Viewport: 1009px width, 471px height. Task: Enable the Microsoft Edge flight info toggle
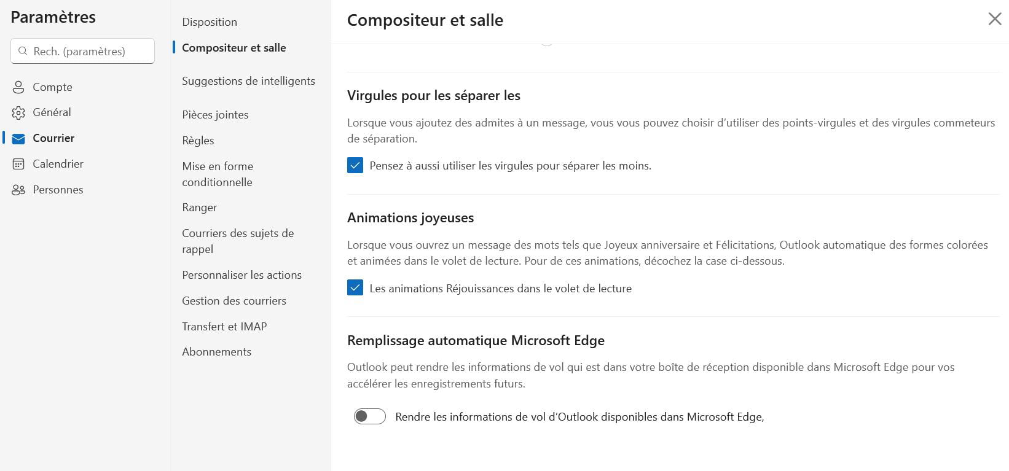pos(369,416)
